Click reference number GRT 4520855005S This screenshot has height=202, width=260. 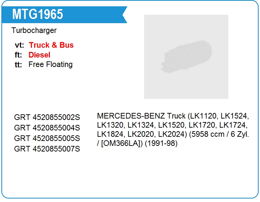[47, 138]
